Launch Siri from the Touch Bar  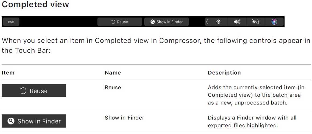point(274,22)
